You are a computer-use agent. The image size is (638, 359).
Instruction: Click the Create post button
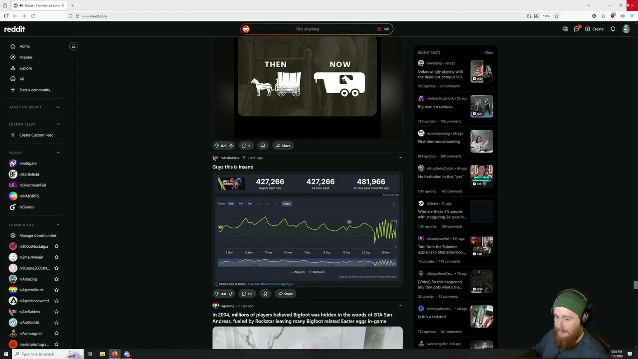pyautogui.click(x=595, y=29)
